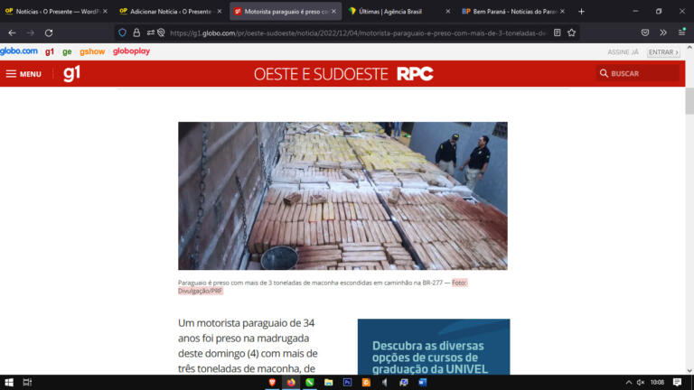This screenshot has height=390, width=694.
Task: Click the browser forward arrow
Action: coord(30,32)
